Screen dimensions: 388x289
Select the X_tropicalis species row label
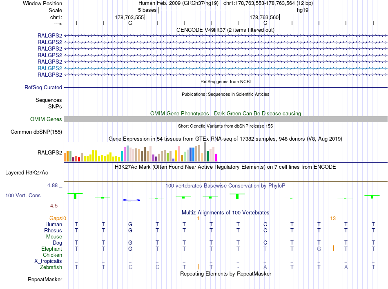[48, 261]
